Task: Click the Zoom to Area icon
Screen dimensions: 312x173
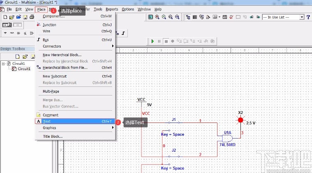Action: (x=171, y=17)
